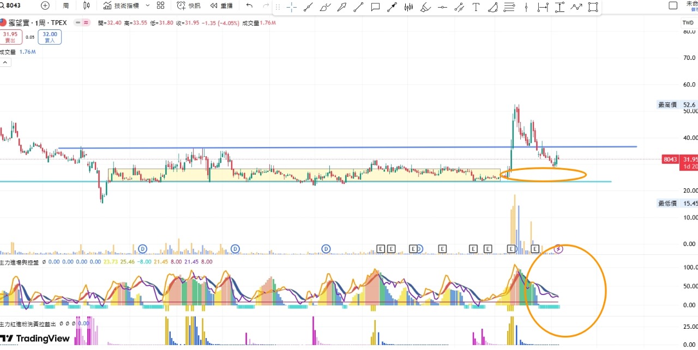This screenshot has height=350, width=698.
Task: Select the forecast polyline tool
Action: pyautogui.click(x=576, y=7)
